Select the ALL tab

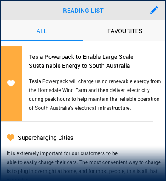pyautogui.click(x=42, y=31)
